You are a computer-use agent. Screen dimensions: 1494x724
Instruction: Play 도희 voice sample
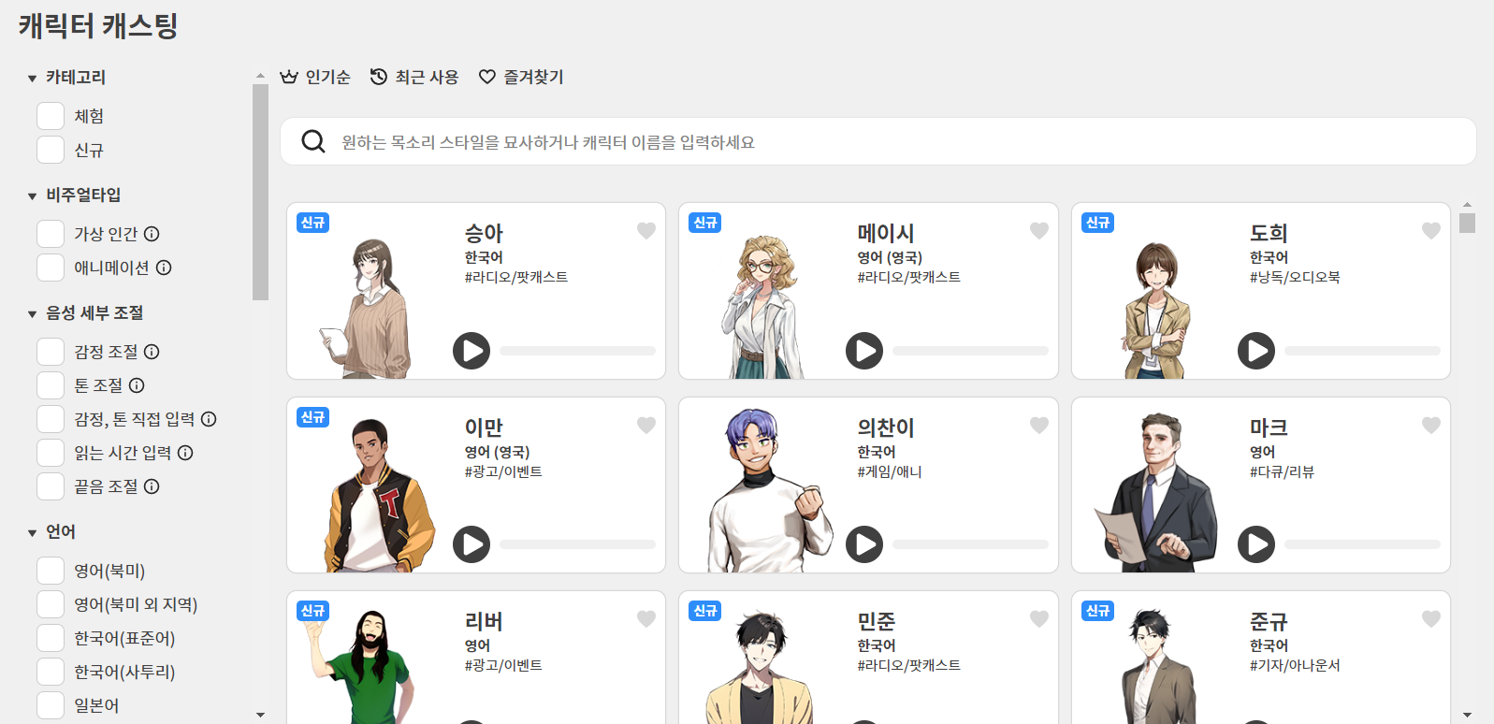point(1256,351)
